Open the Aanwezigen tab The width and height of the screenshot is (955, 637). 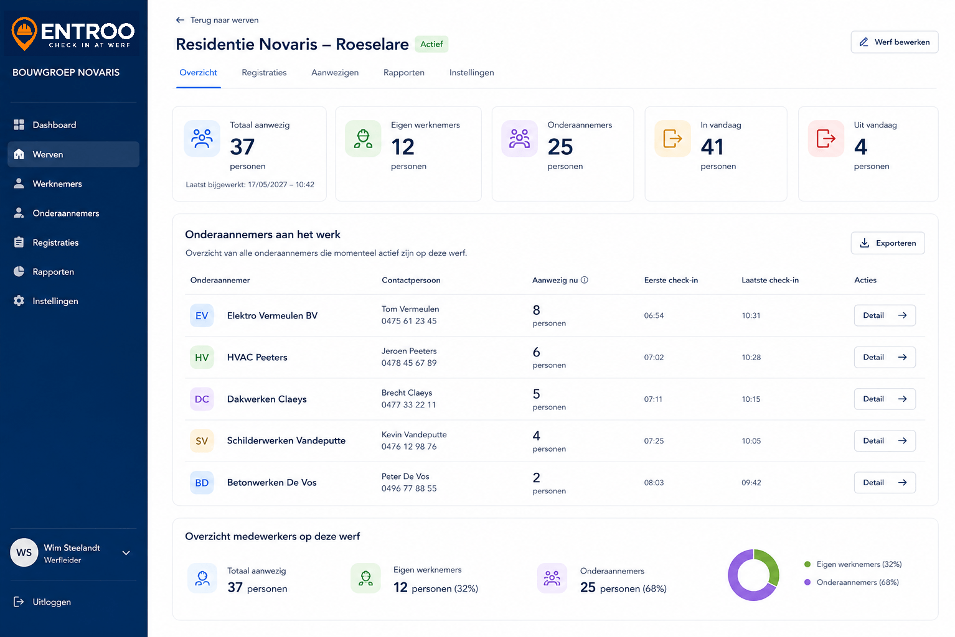(335, 73)
